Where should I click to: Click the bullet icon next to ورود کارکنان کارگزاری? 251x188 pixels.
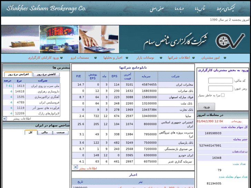point(61,58)
